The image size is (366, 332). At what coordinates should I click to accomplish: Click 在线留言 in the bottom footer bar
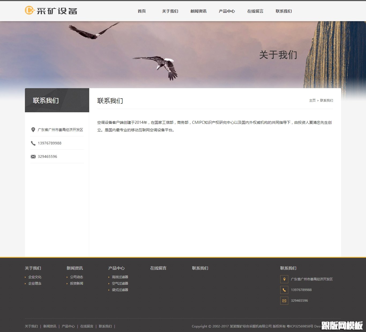tap(86, 326)
